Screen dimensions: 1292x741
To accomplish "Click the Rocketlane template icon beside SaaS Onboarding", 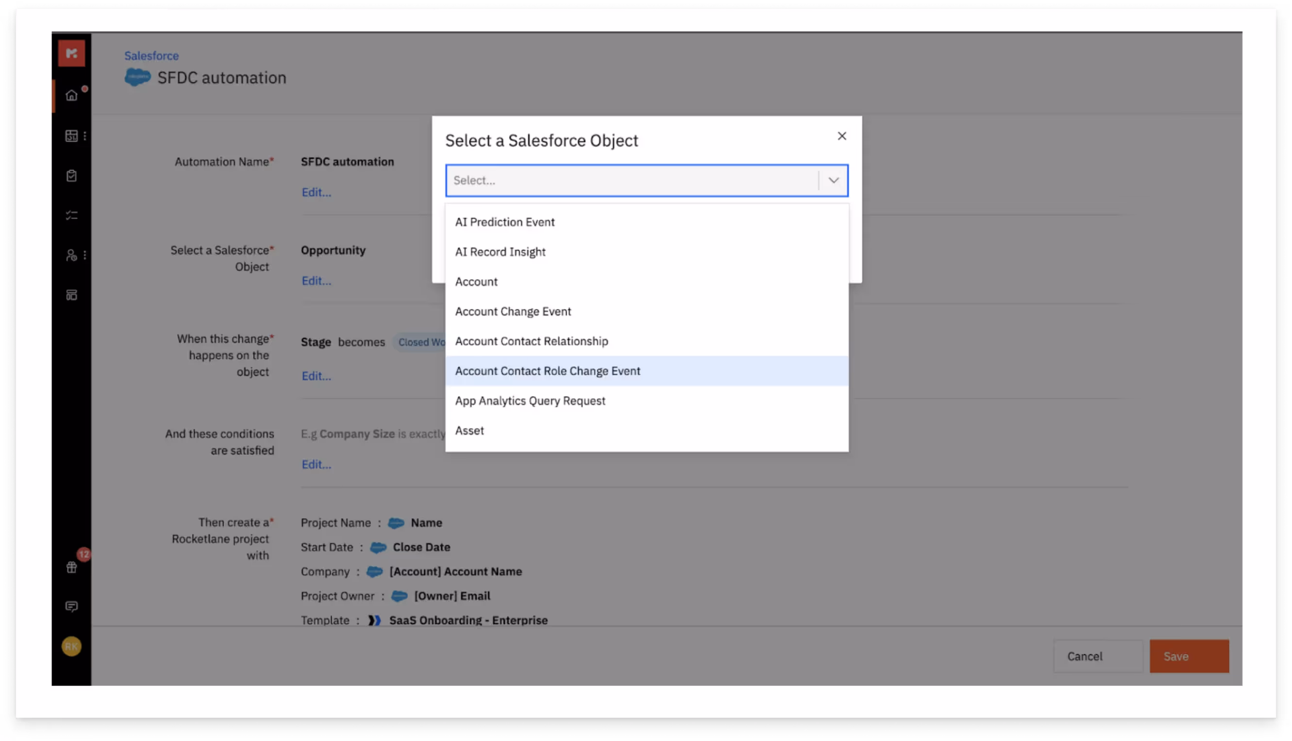I will (x=374, y=620).
